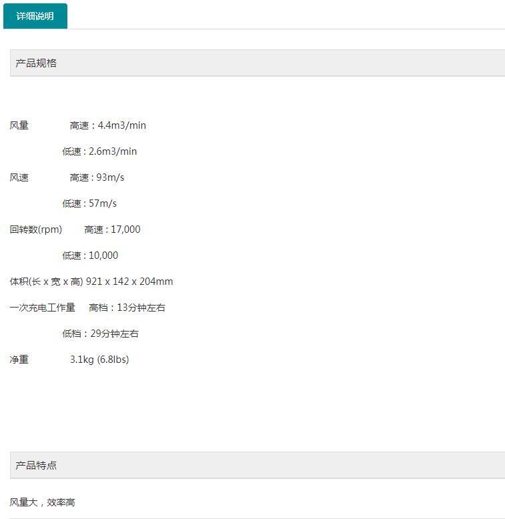Select the 高速：4.4m3/min airflow value
Screen dimensions: 505x519
click(x=107, y=125)
